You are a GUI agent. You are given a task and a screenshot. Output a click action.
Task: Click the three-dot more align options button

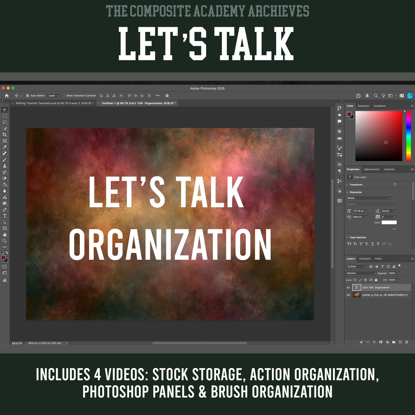[158, 96]
